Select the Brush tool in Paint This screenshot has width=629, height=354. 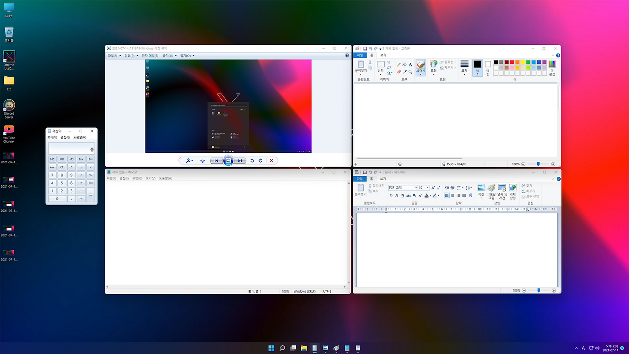[420, 64]
